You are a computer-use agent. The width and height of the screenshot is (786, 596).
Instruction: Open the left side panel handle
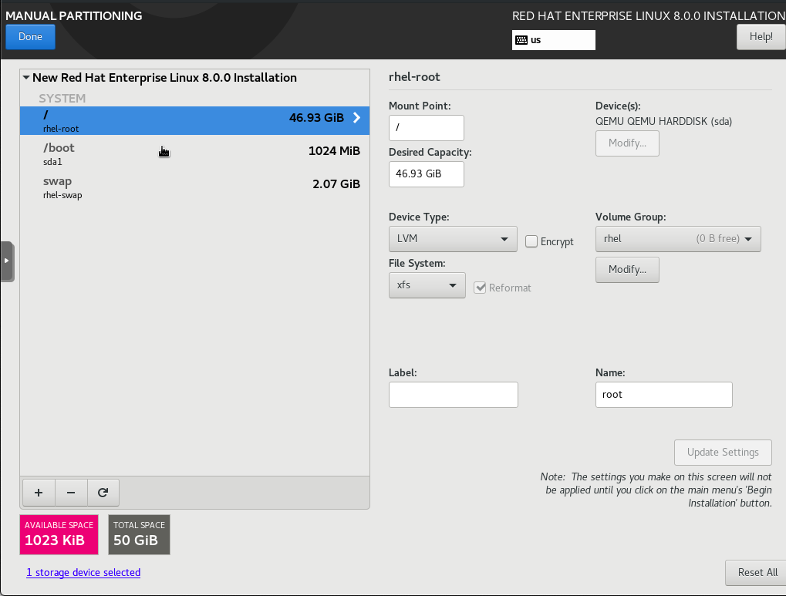coord(6,261)
